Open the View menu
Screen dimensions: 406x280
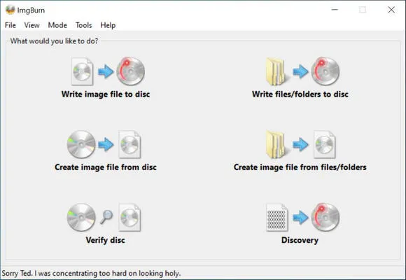[x=31, y=25]
